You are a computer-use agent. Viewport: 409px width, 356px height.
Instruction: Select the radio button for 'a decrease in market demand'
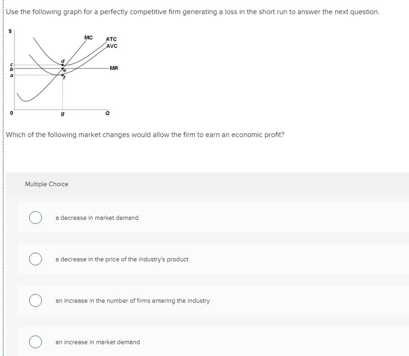(x=35, y=218)
